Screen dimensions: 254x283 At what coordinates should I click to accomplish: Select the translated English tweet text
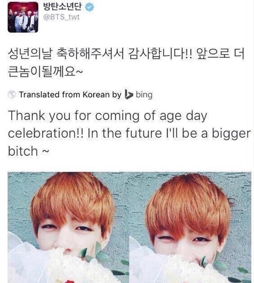pyautogui.click(x=129, y=133)
